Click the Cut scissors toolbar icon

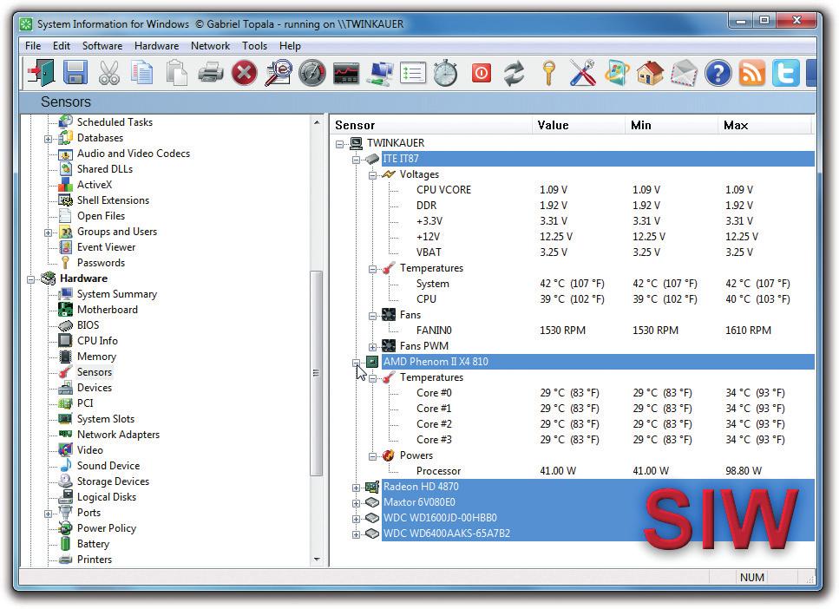pyautogui.click(x=109, y=73)
